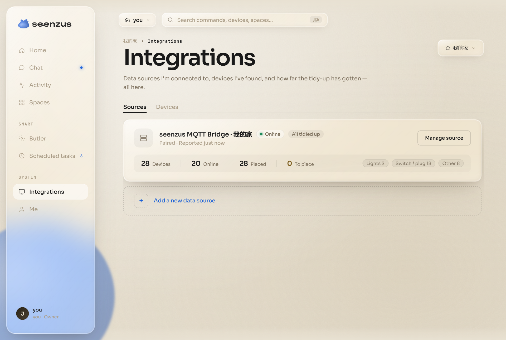Image resolution: width=506 pixels, height=340 pixels.
Task: Select Integrations in the sidebar
Action: (51, 192)
